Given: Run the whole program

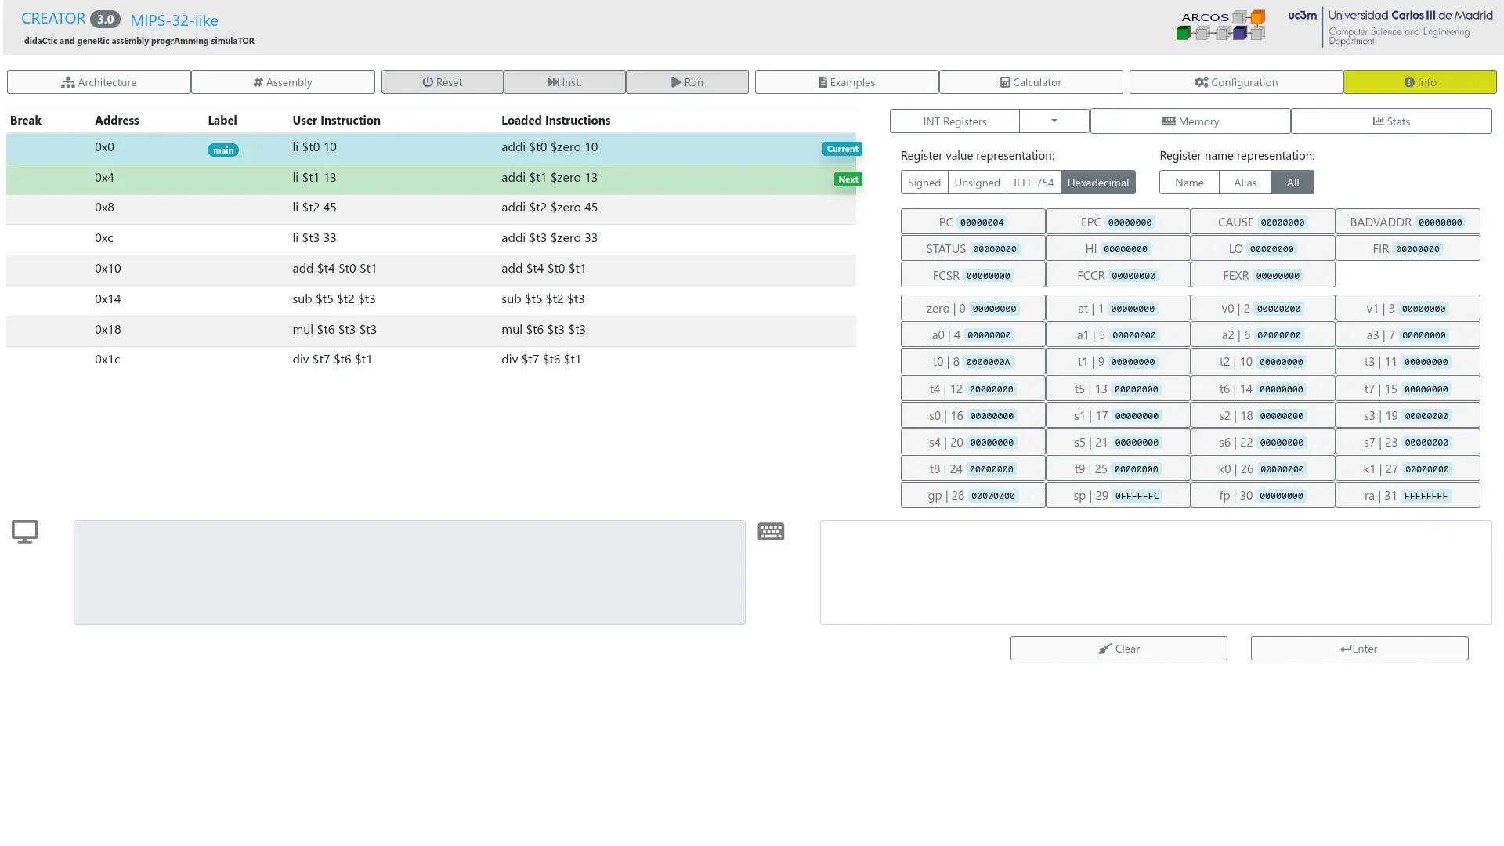Looking at the screenshot, I should pos(687,82).
